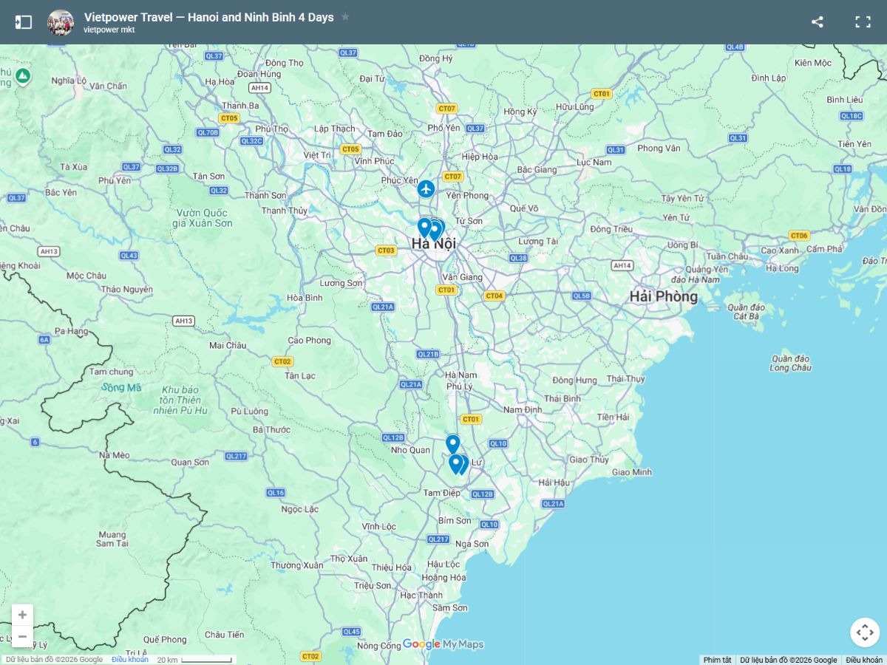Click the QL5B road shield
This screenshot has width=887, height=665.
pyautogui.click(x=582, y=296)
